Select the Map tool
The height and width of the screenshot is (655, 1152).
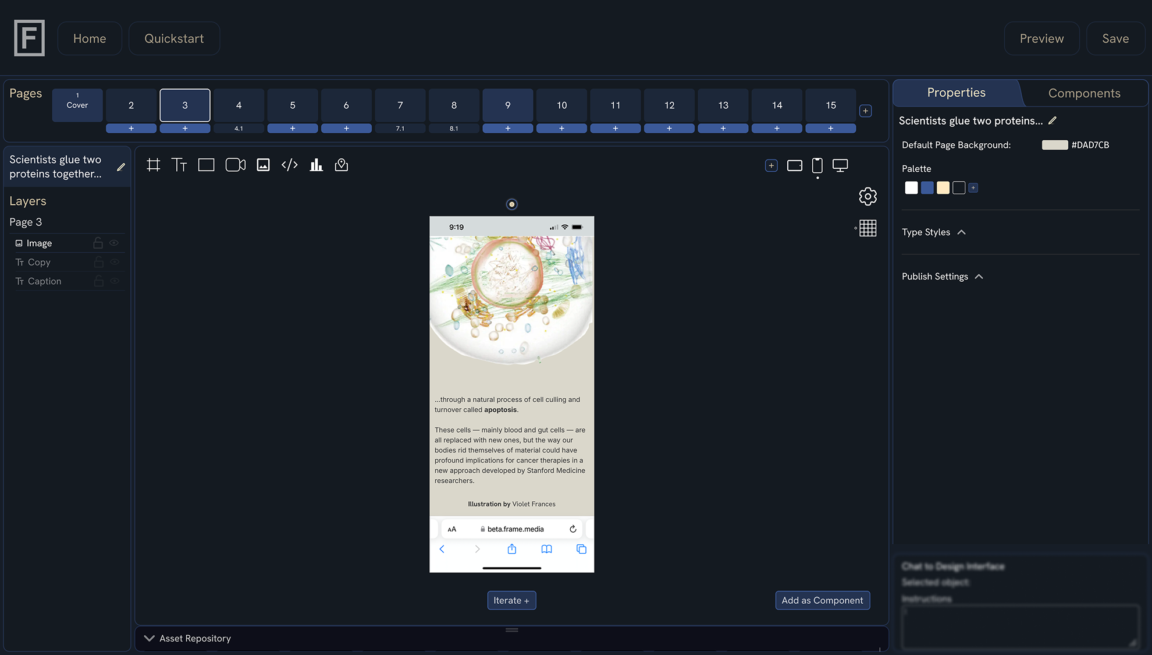click(342, 165)
